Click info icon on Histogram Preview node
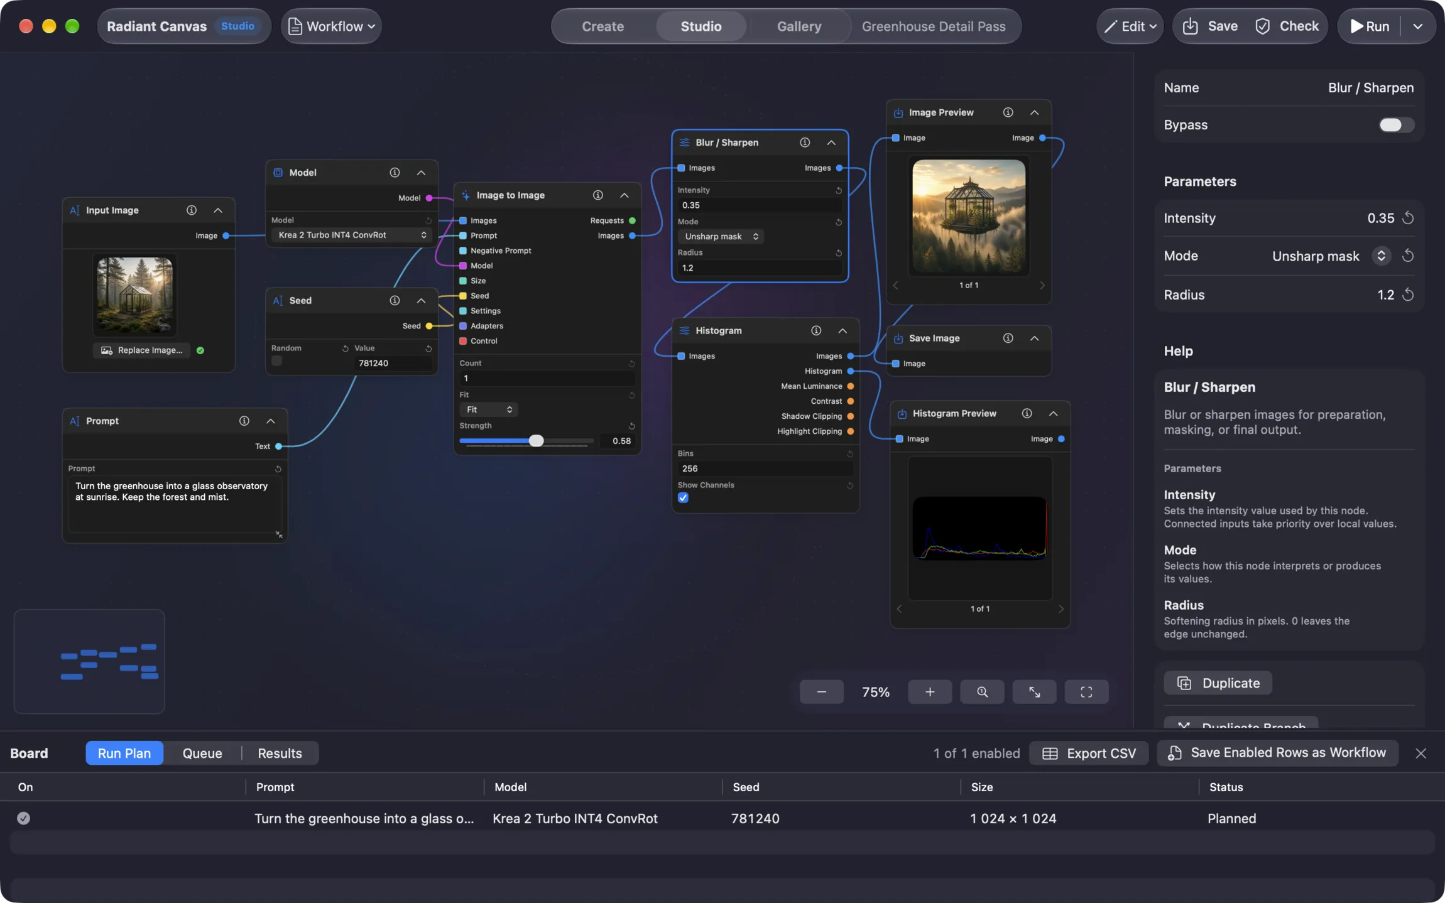 (1027, 414)
